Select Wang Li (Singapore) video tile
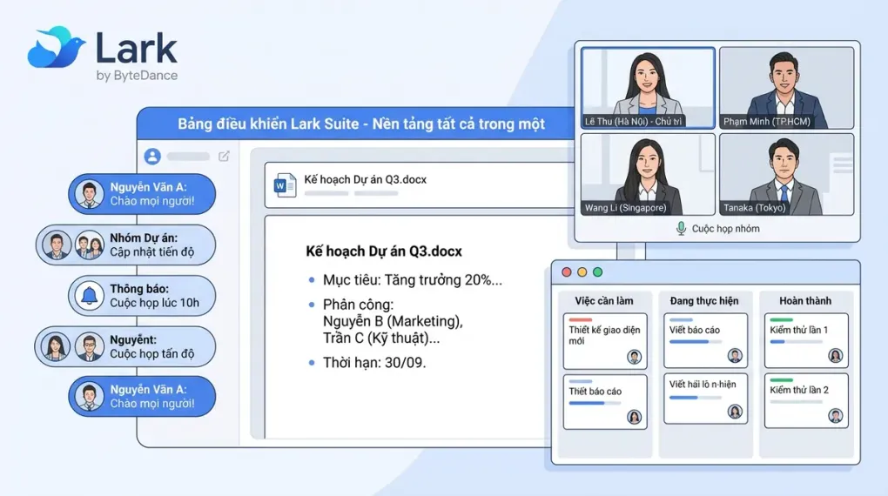The width and height of the screenshot is (888, 496). (648, 174)
